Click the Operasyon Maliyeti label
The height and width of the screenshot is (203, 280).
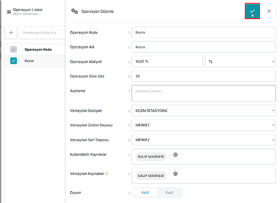tap(86, 62)
